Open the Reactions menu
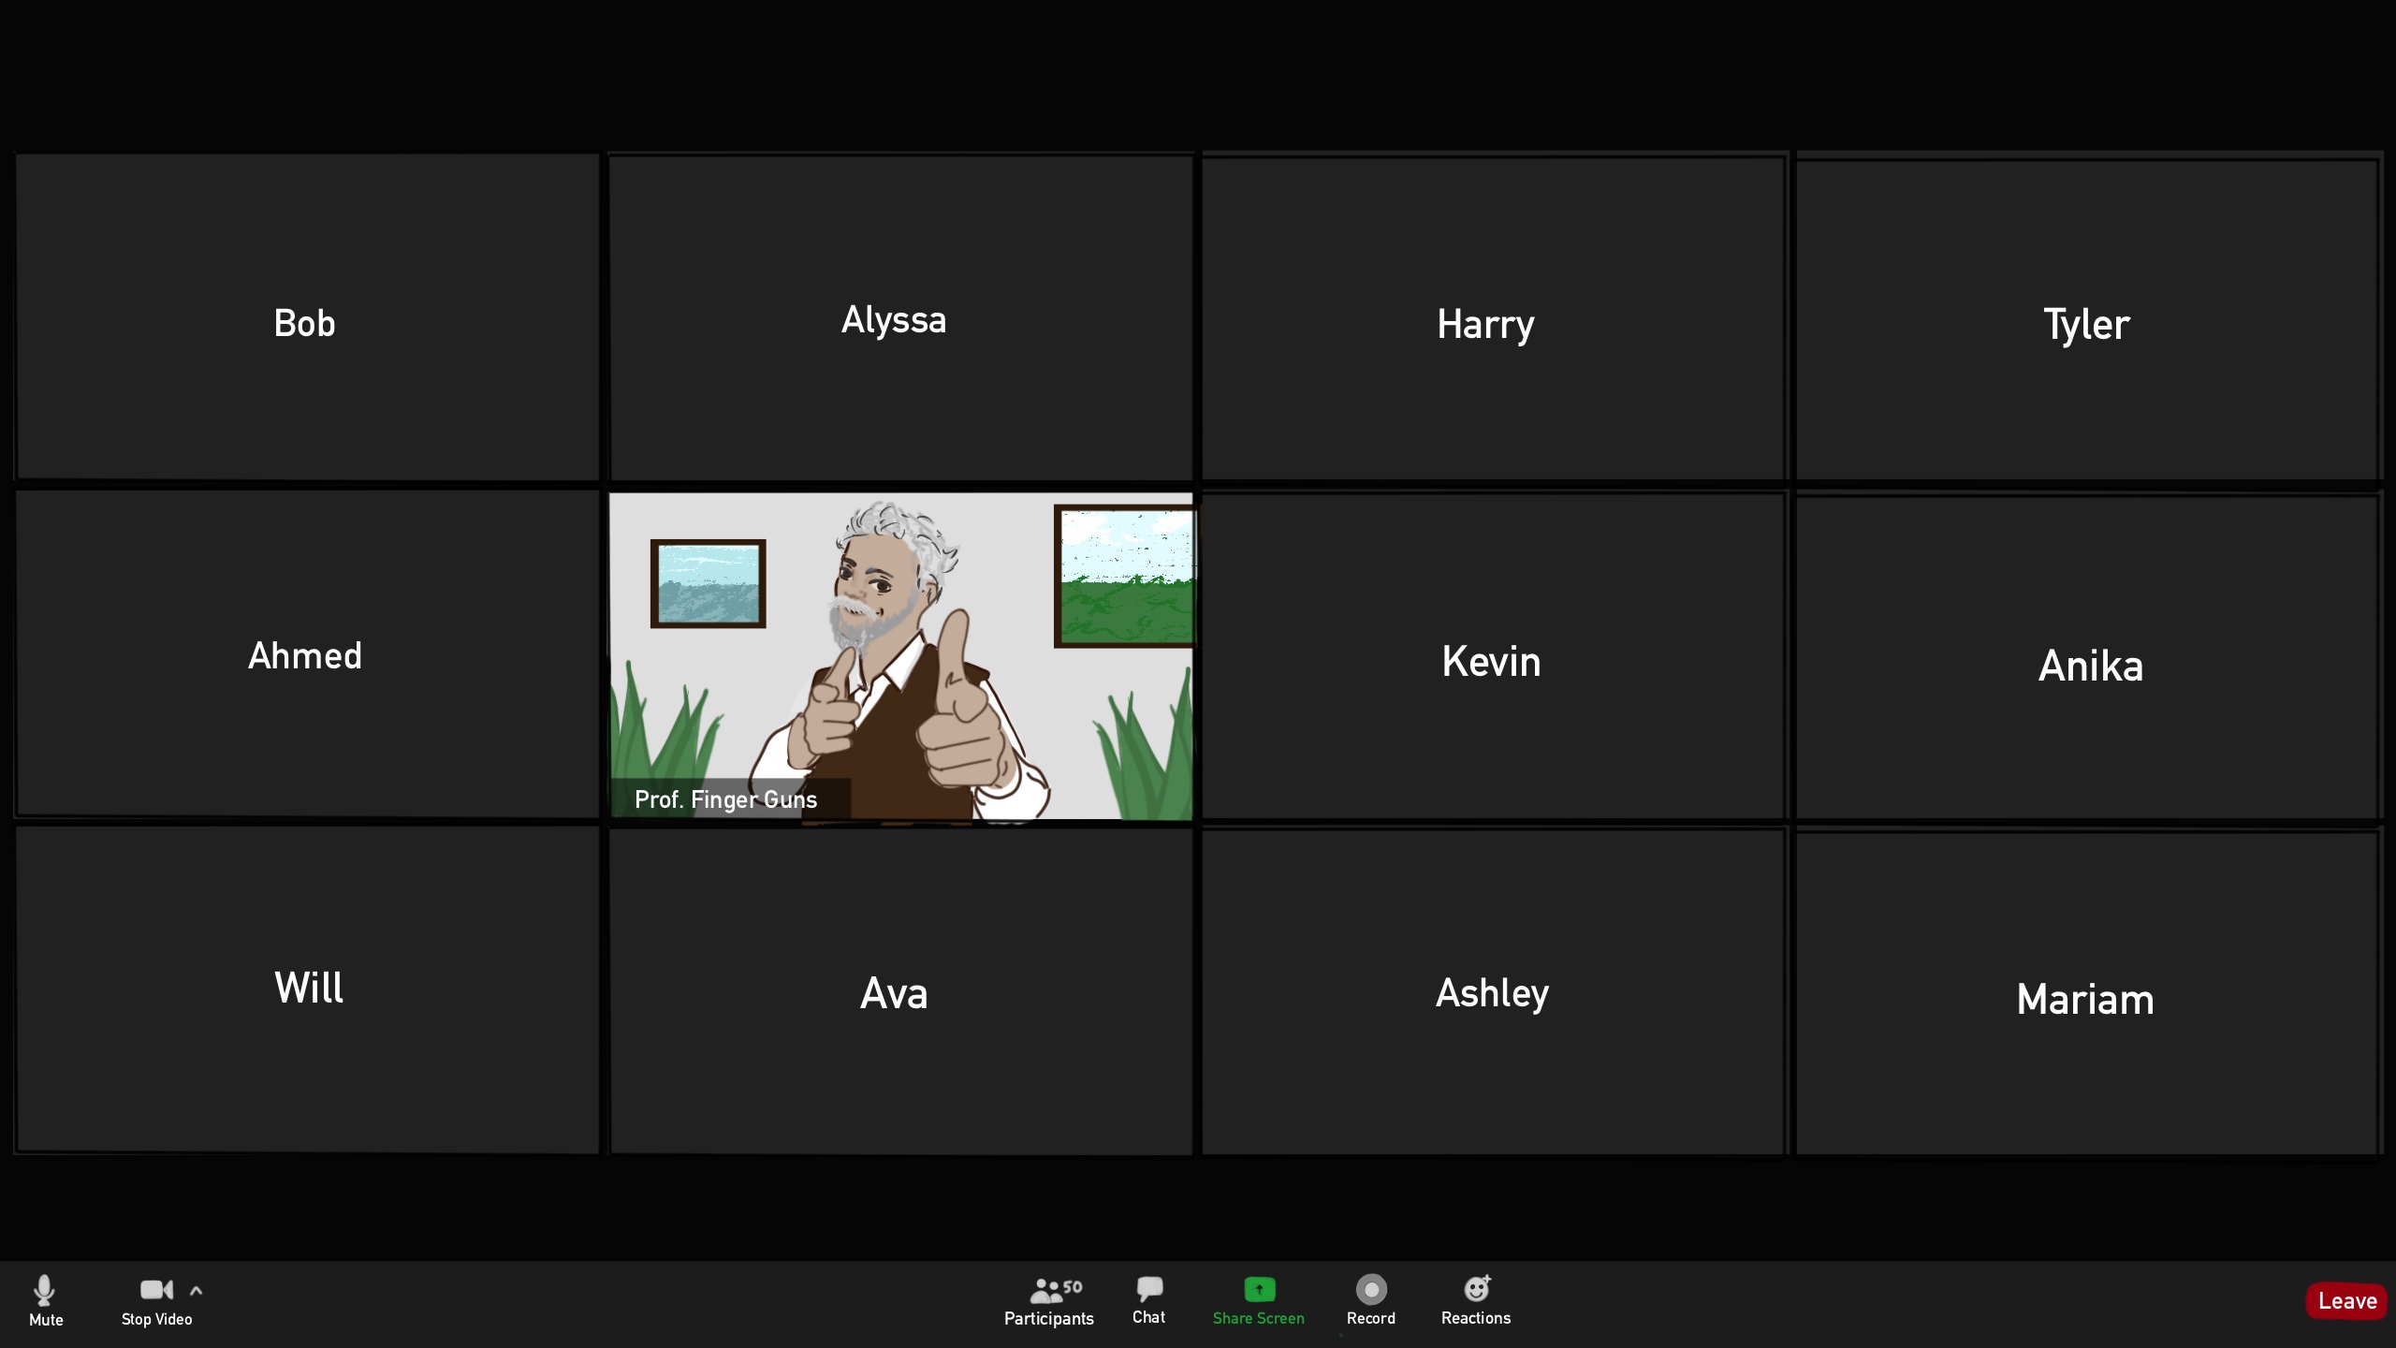This screenshot has height=1348, width=2396. tap(1475, 1300)
